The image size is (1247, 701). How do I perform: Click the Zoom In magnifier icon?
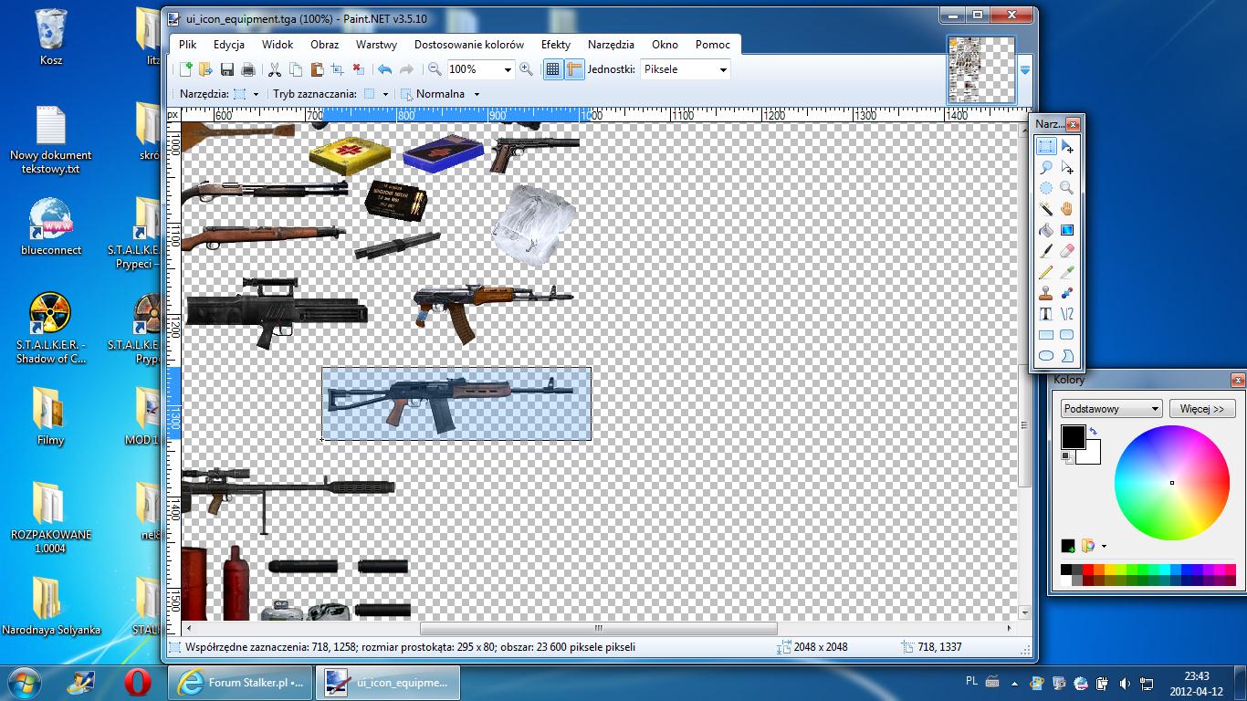tap(526, 69)
